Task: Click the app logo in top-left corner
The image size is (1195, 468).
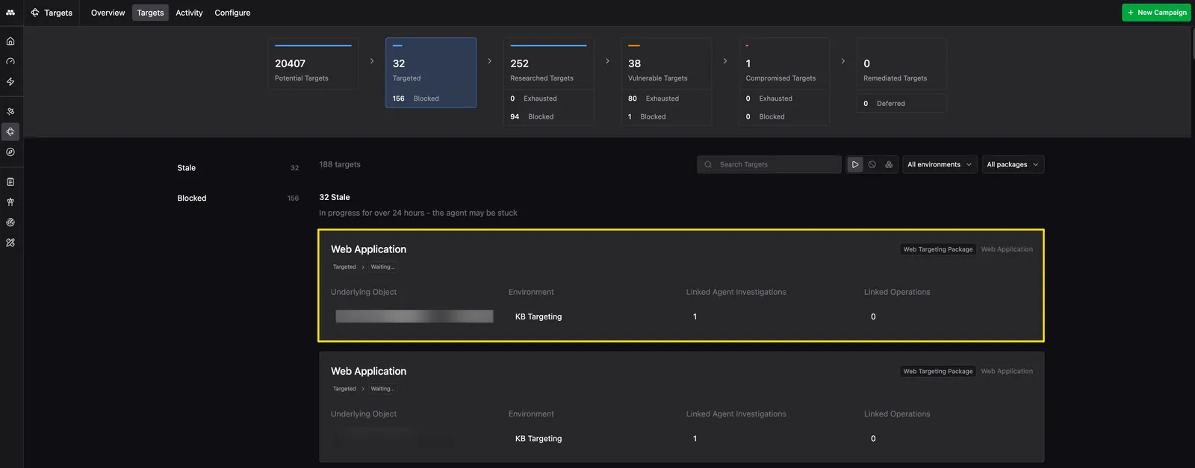Action: point(10,12)
